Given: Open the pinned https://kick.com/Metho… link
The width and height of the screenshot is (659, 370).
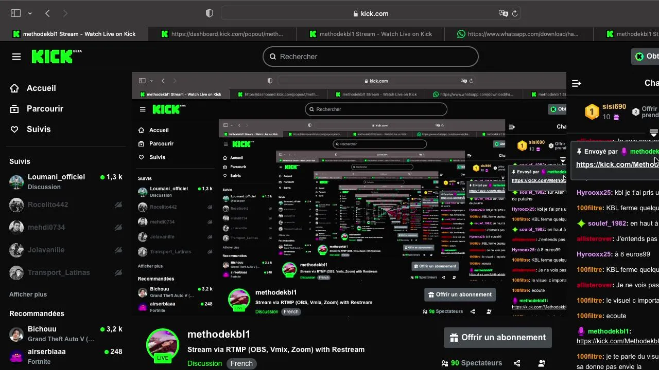Looking at the screenshot, I should point(617,164).
